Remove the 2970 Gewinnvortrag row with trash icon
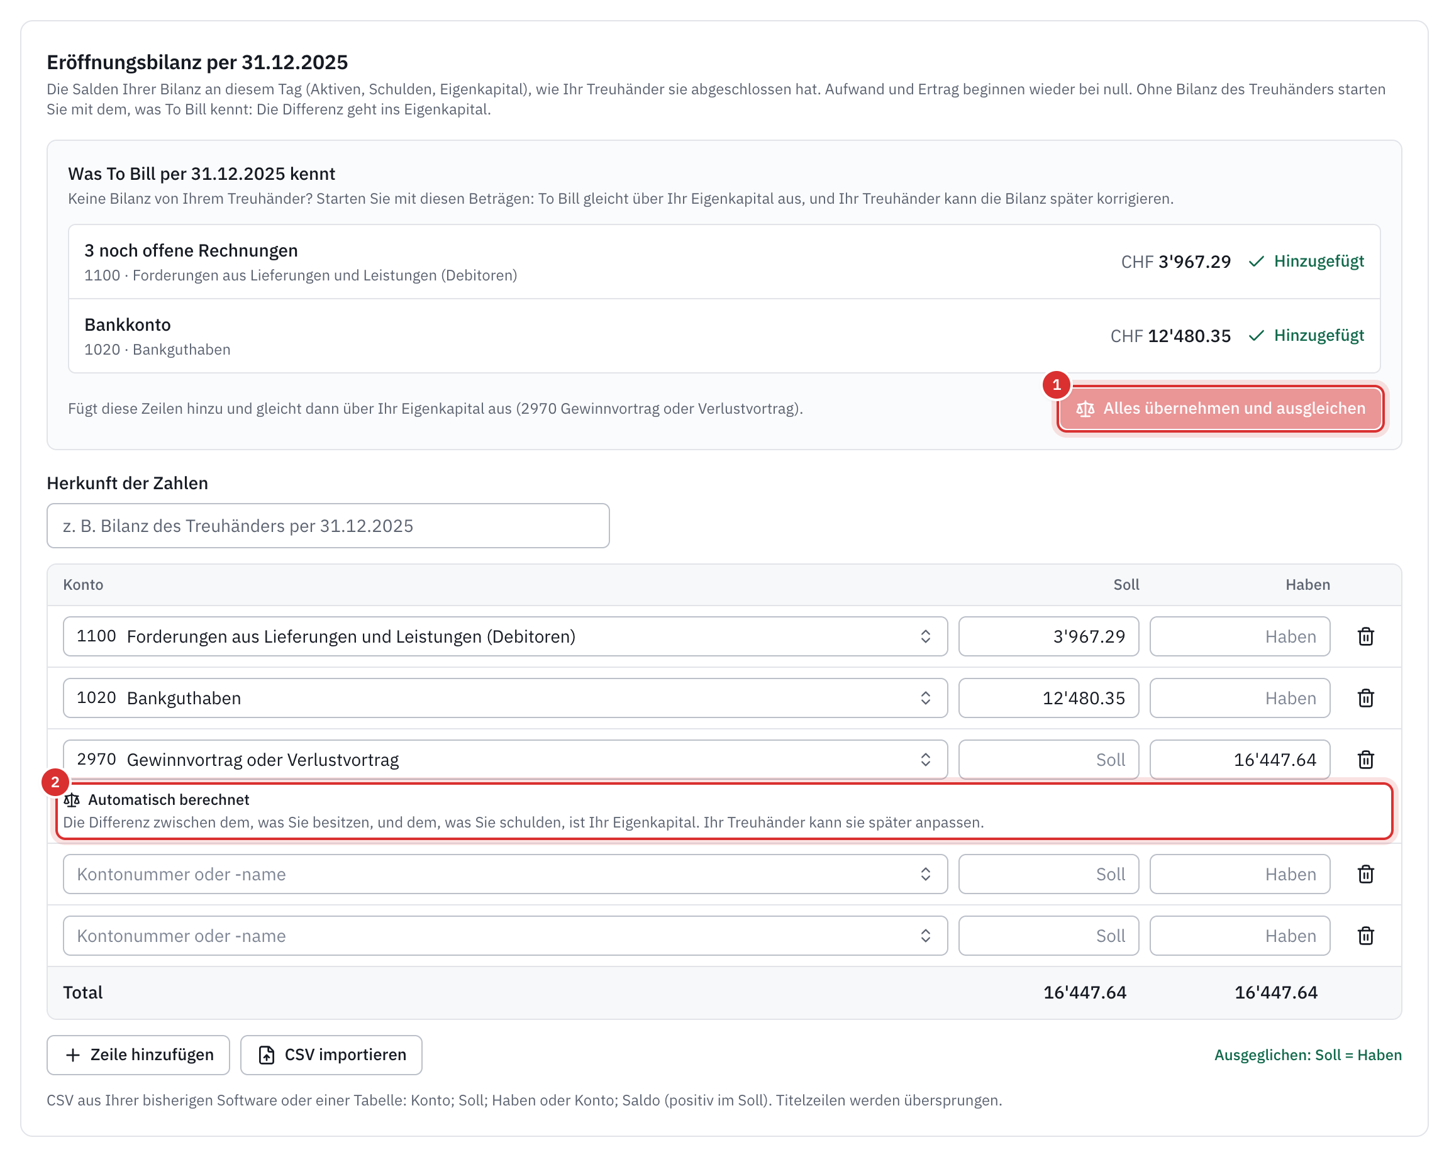The height and width of the screenshot is (1157, 1449). 1365,759
